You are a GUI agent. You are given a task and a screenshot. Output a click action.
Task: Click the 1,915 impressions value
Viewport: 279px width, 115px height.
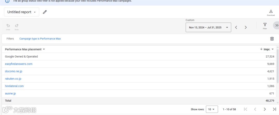pyautogui.click(x=271, y=79)
